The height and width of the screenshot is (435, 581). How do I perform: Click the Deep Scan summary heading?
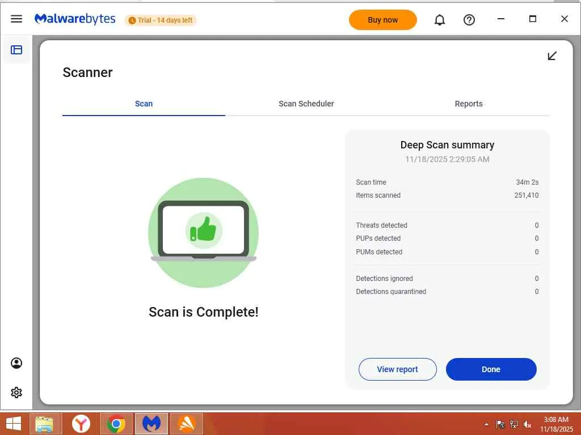point(447,145)
